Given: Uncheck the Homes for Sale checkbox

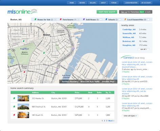Looking at the screenshot, I should pyautogui.click(x=55, y=20).
